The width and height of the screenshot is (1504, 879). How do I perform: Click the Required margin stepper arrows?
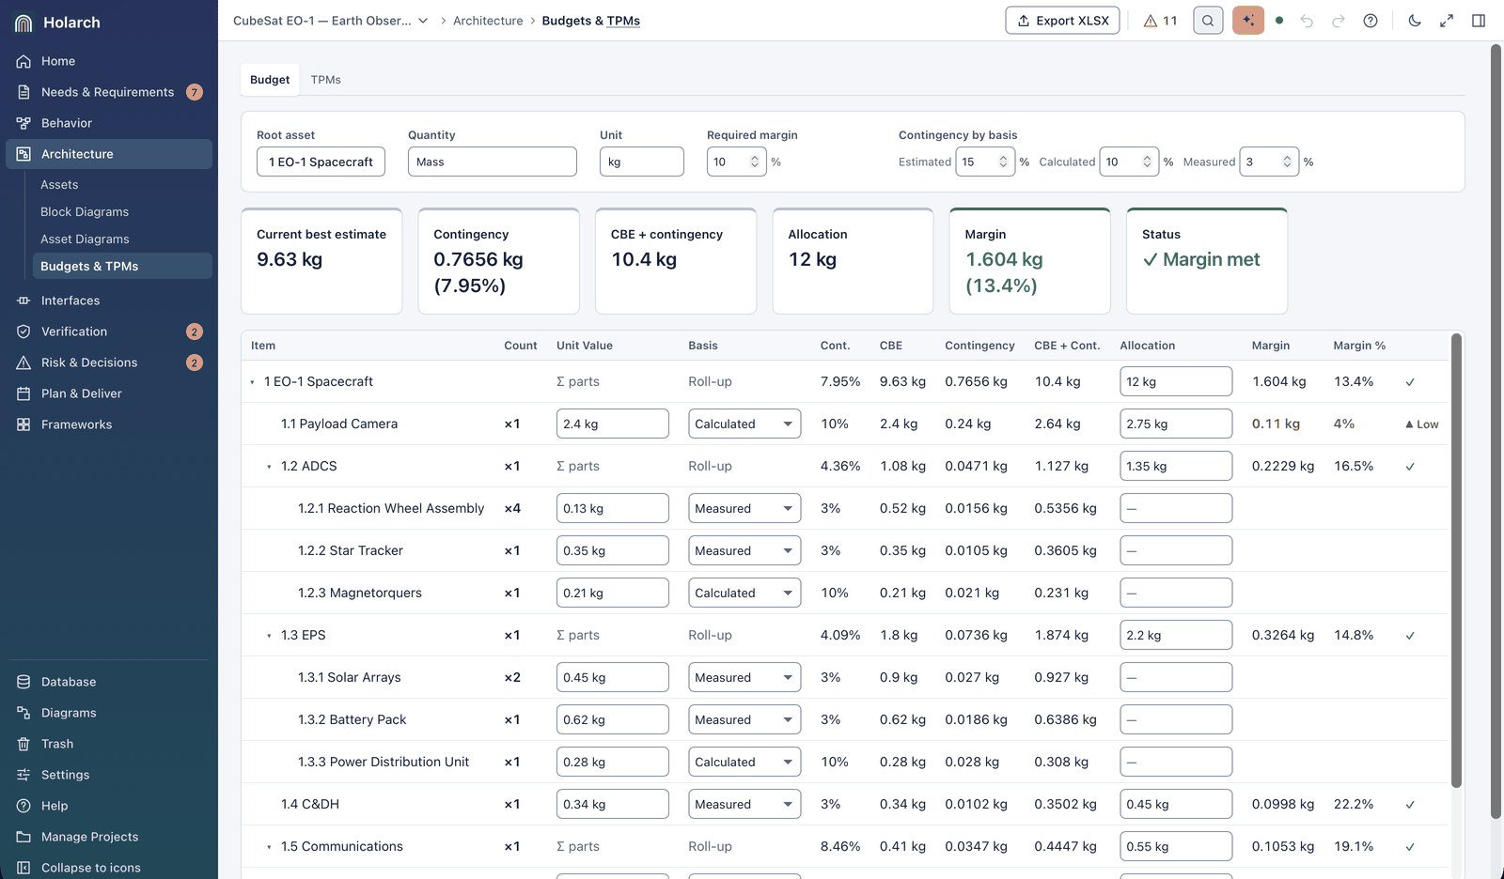pyautogui.click(x=755, y=162)
